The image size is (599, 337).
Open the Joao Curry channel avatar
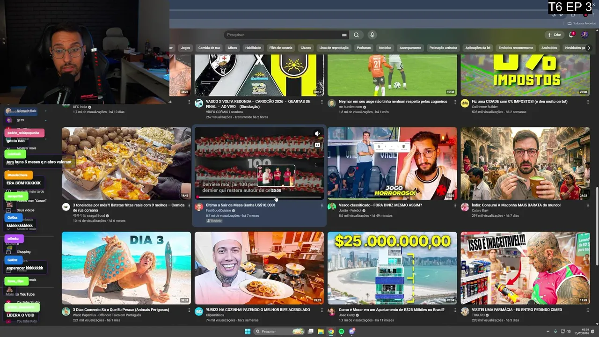(332, 311)
